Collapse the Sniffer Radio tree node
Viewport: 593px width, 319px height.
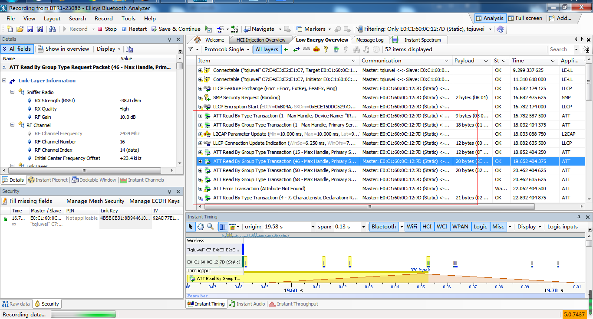coord(12,92)
